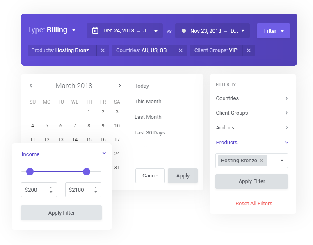Click the stepper arrows on $200 field
This screenshot has width=313, height=245.
(x=51, y=190)
